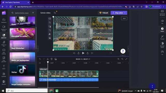
Task: Open the Stok videolar sidebar tab
Action: tap(4, 52)
